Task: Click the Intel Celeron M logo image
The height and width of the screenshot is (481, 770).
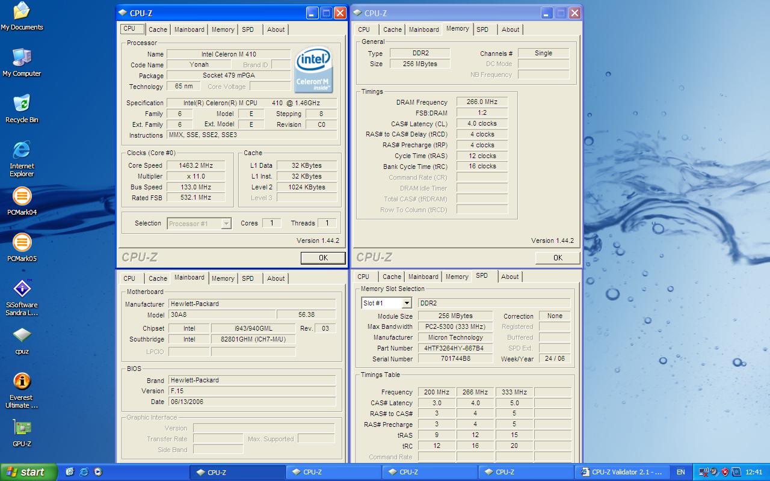Action: pos(313,70)
